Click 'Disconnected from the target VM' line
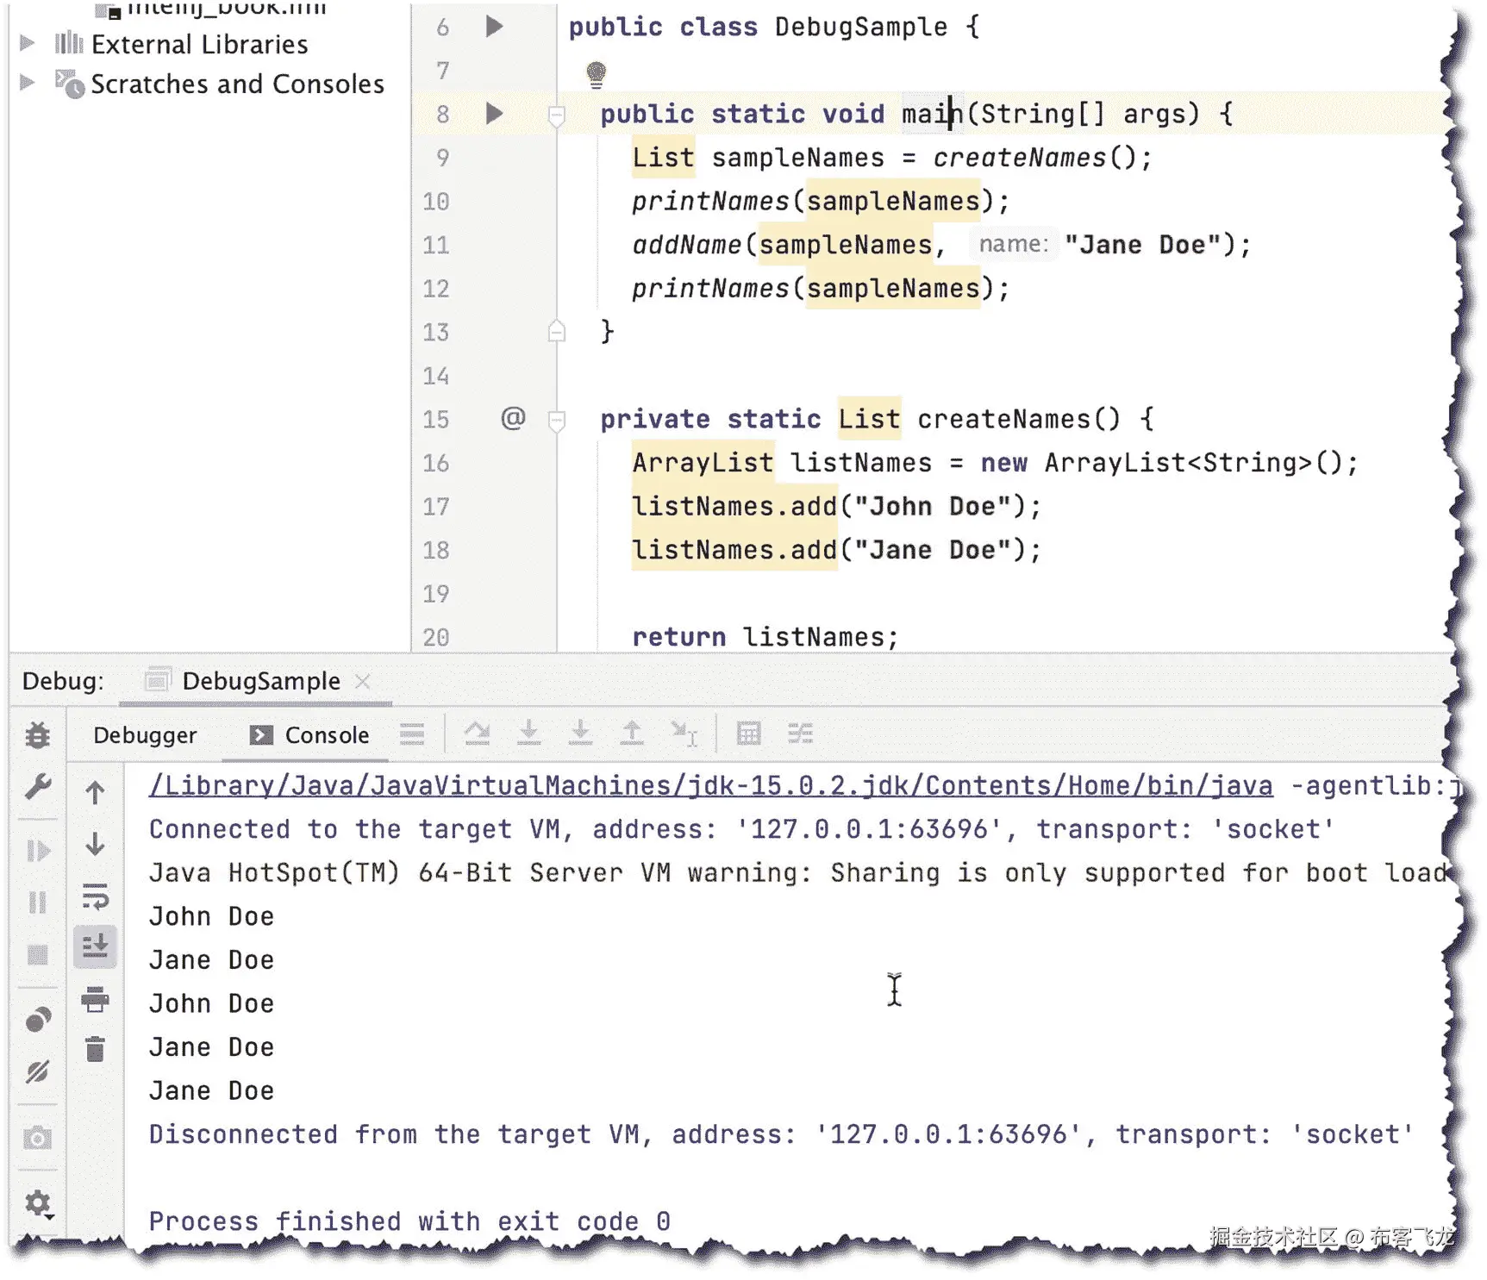This screenshot has height=1280, width=1487. coord(781,1134)
